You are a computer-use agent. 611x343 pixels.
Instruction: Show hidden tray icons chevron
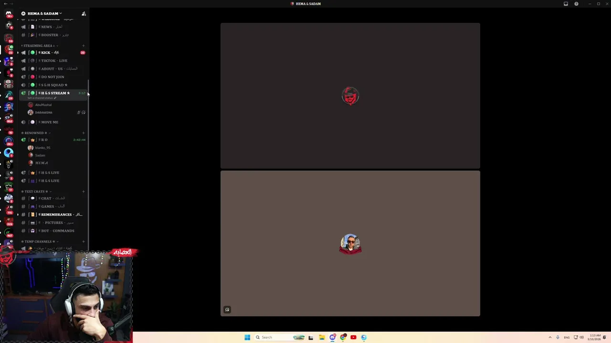tap(550, 337)
